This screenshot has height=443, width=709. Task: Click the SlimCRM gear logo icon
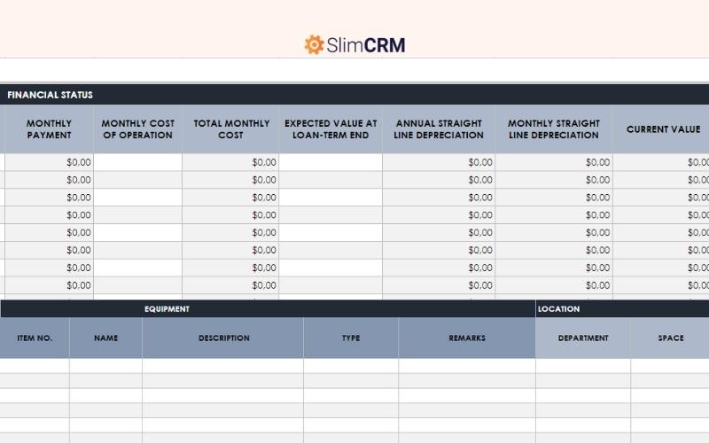click(314, 44)
